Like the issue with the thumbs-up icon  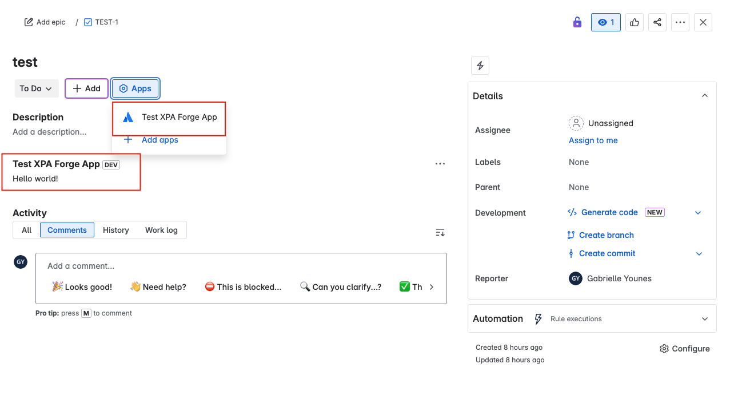pyautogui.click(x=634, y=22)
